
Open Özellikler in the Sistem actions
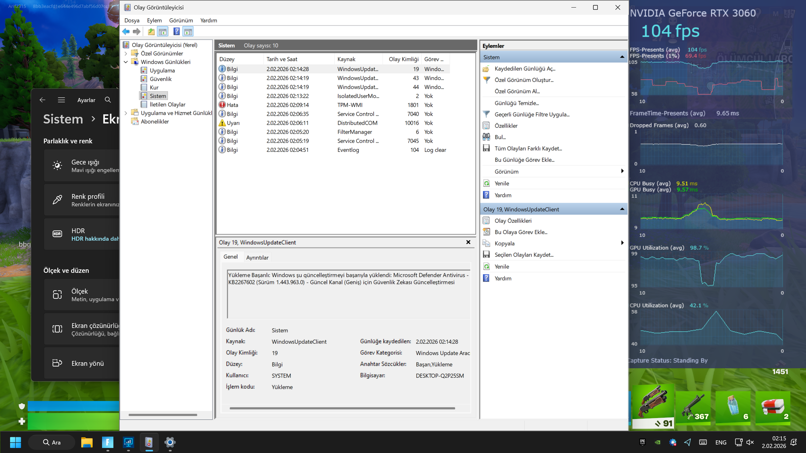coord(506,126)
